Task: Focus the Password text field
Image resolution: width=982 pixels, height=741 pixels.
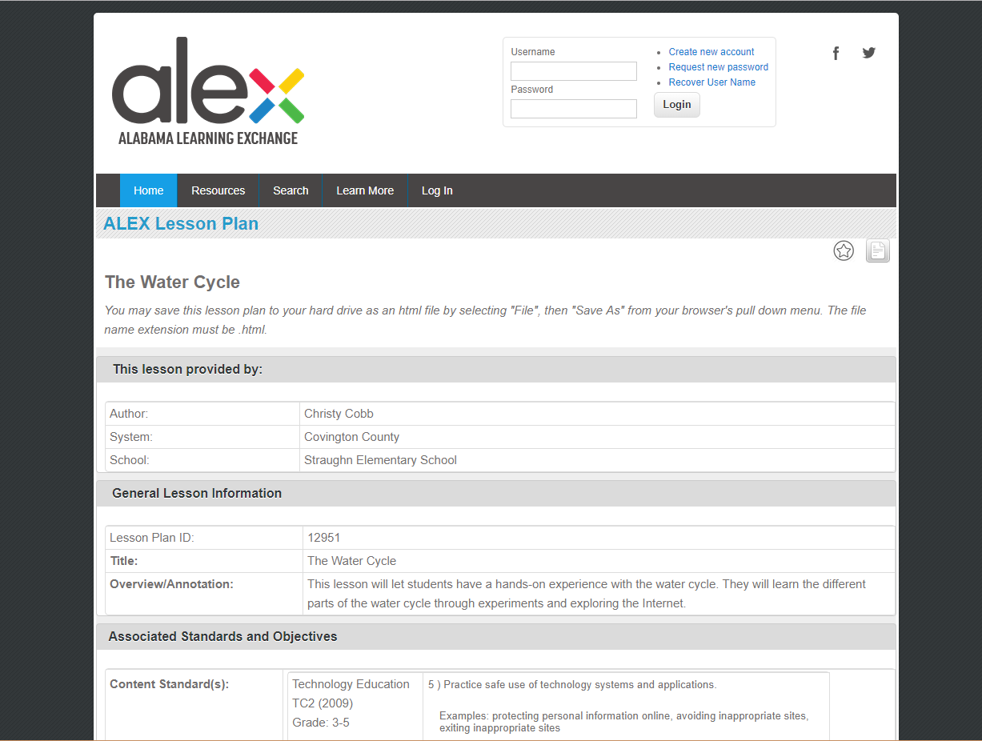Action: click(573, 109)
